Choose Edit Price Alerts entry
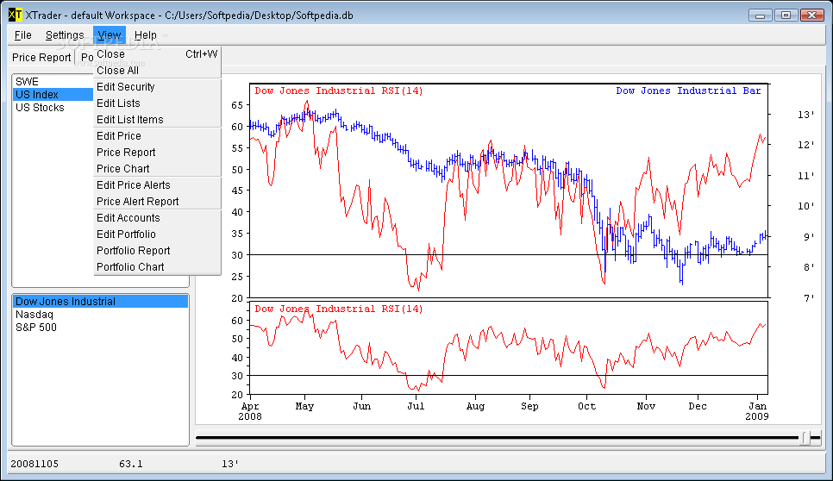Screen dimensions: 833x481 [157, 185]
